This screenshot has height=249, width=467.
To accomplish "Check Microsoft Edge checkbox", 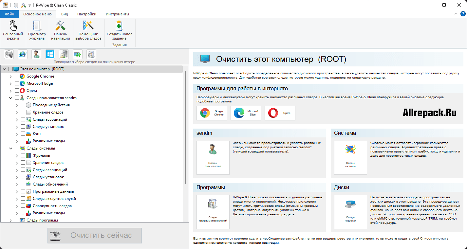I will click(x=17, y=83).
